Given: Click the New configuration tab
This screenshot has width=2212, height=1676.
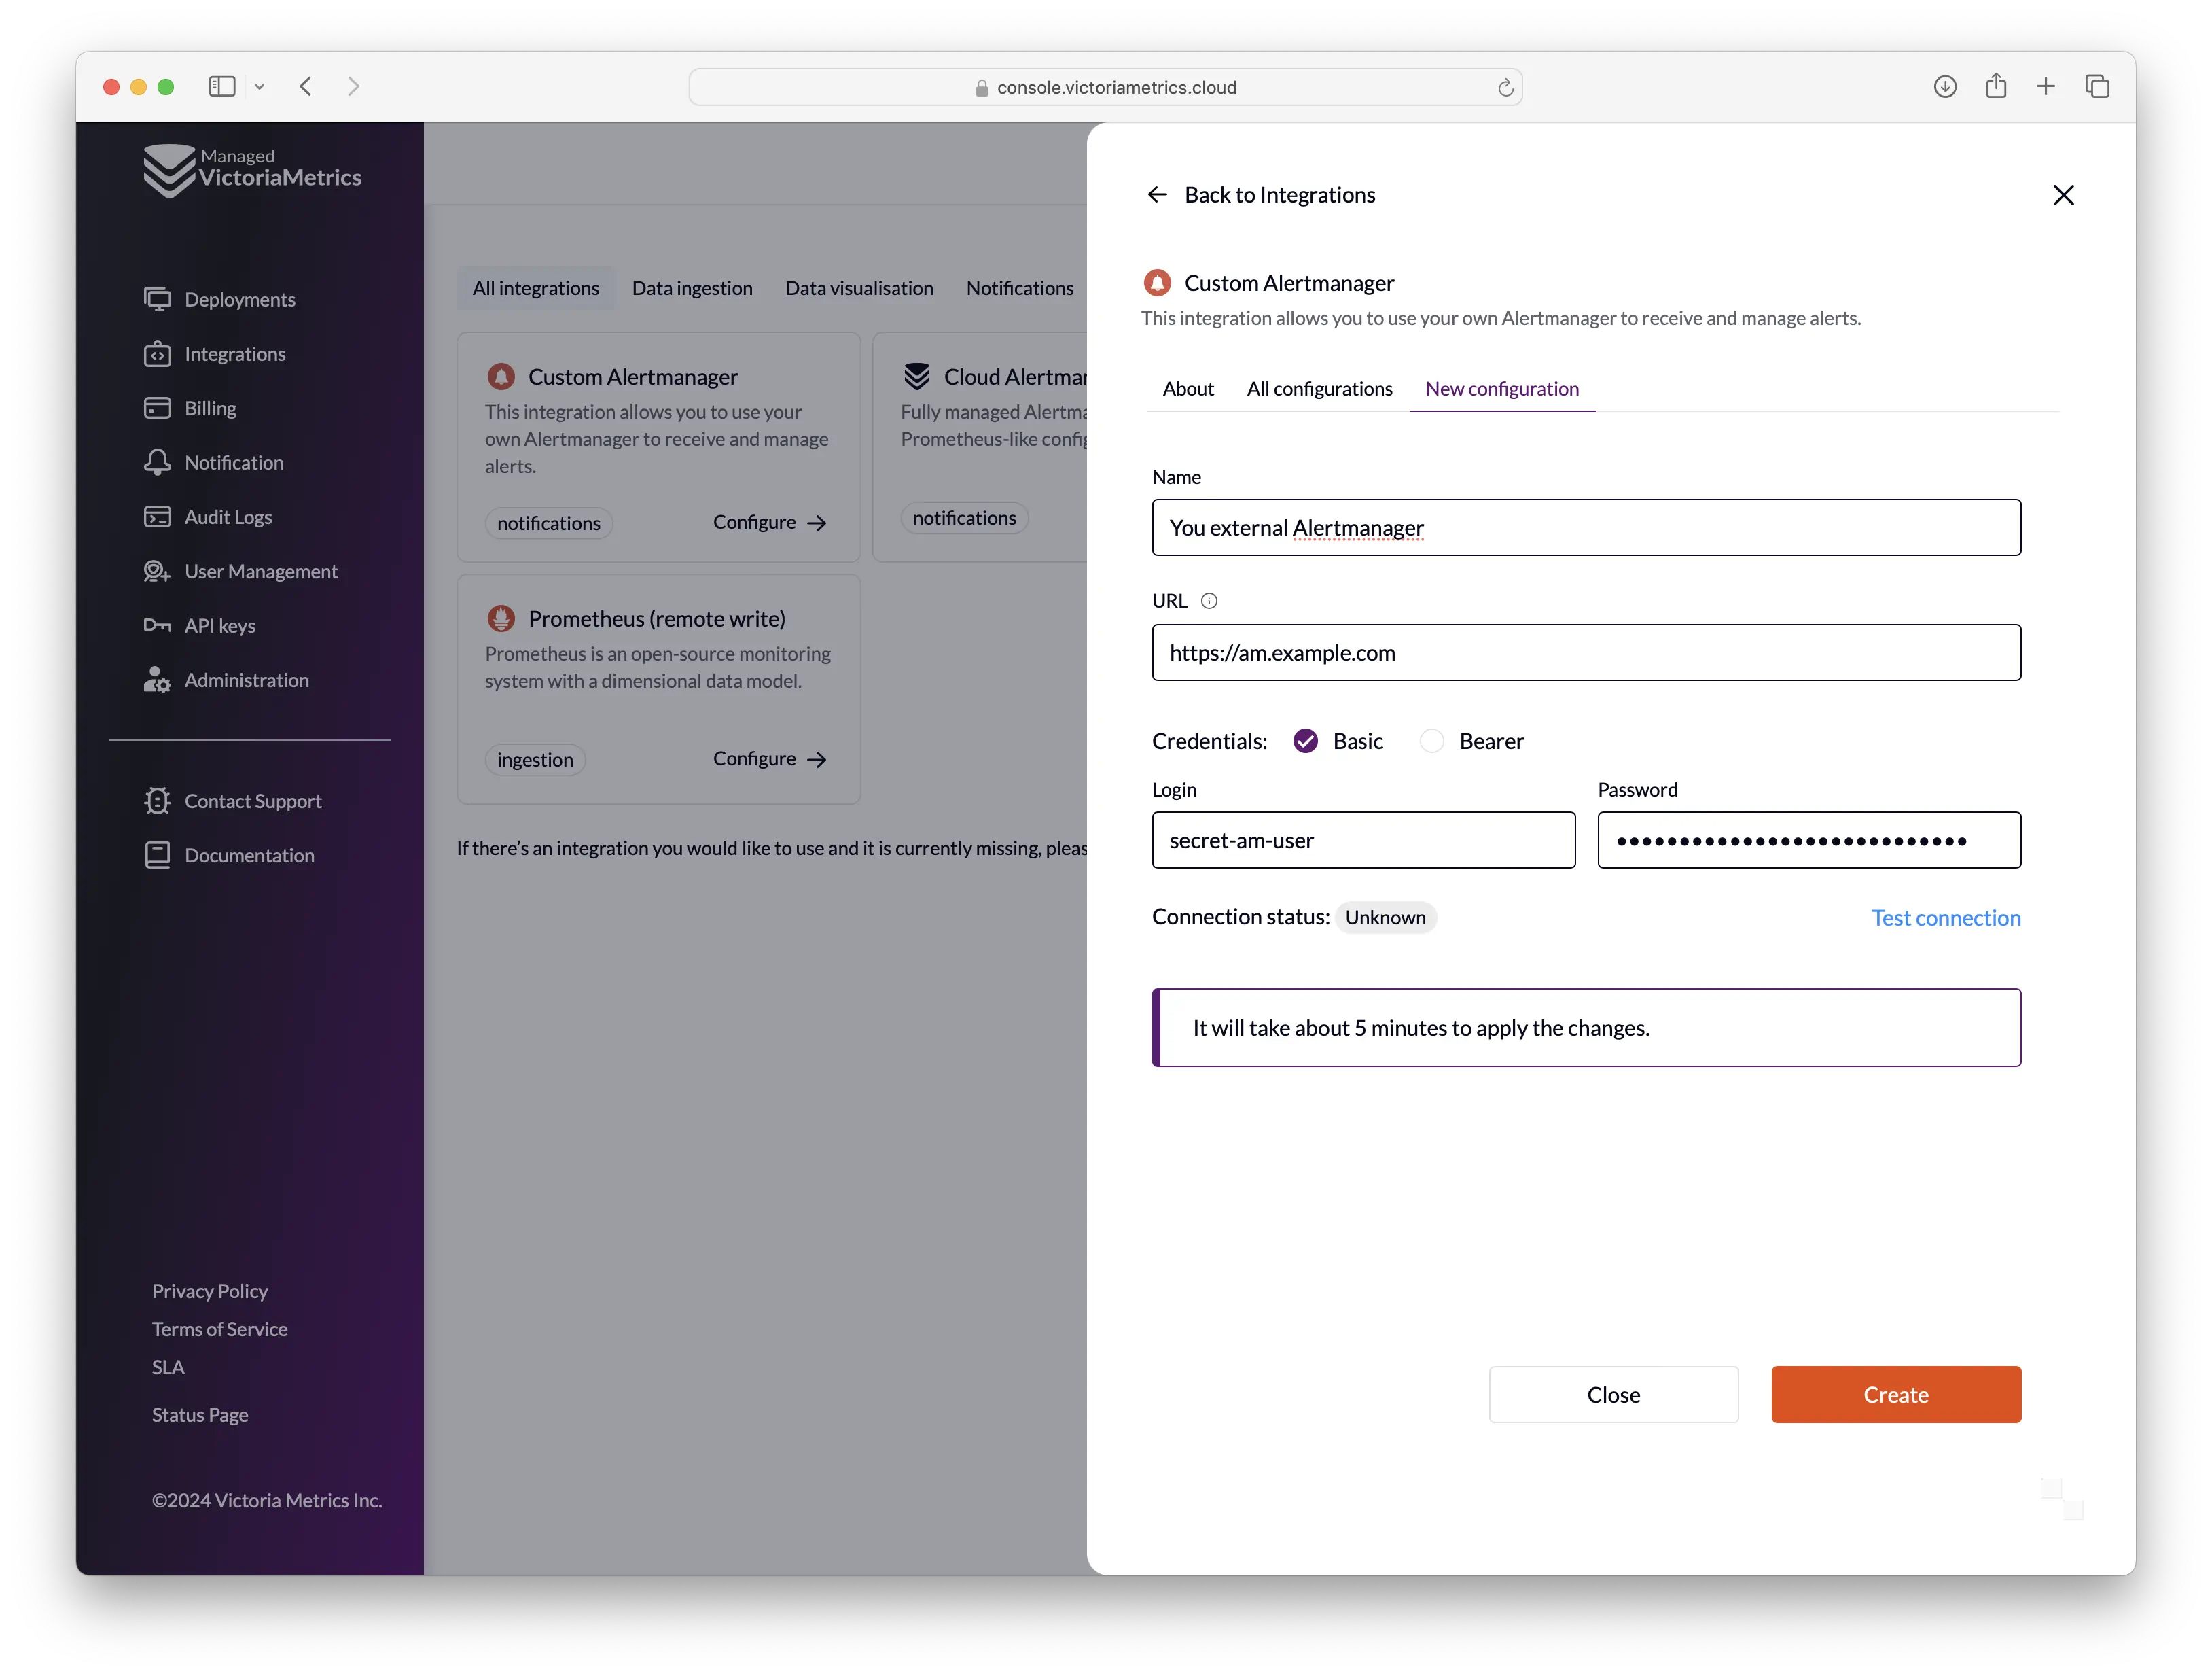Looking at the screenshot, I should point(1501,387).
